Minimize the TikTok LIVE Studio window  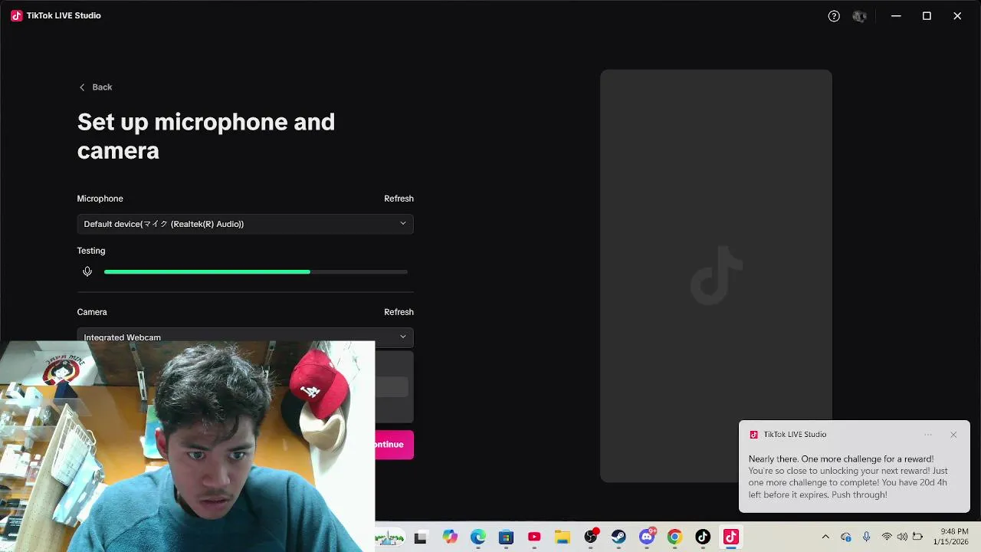pyautogui.click(x=896, y=16)
